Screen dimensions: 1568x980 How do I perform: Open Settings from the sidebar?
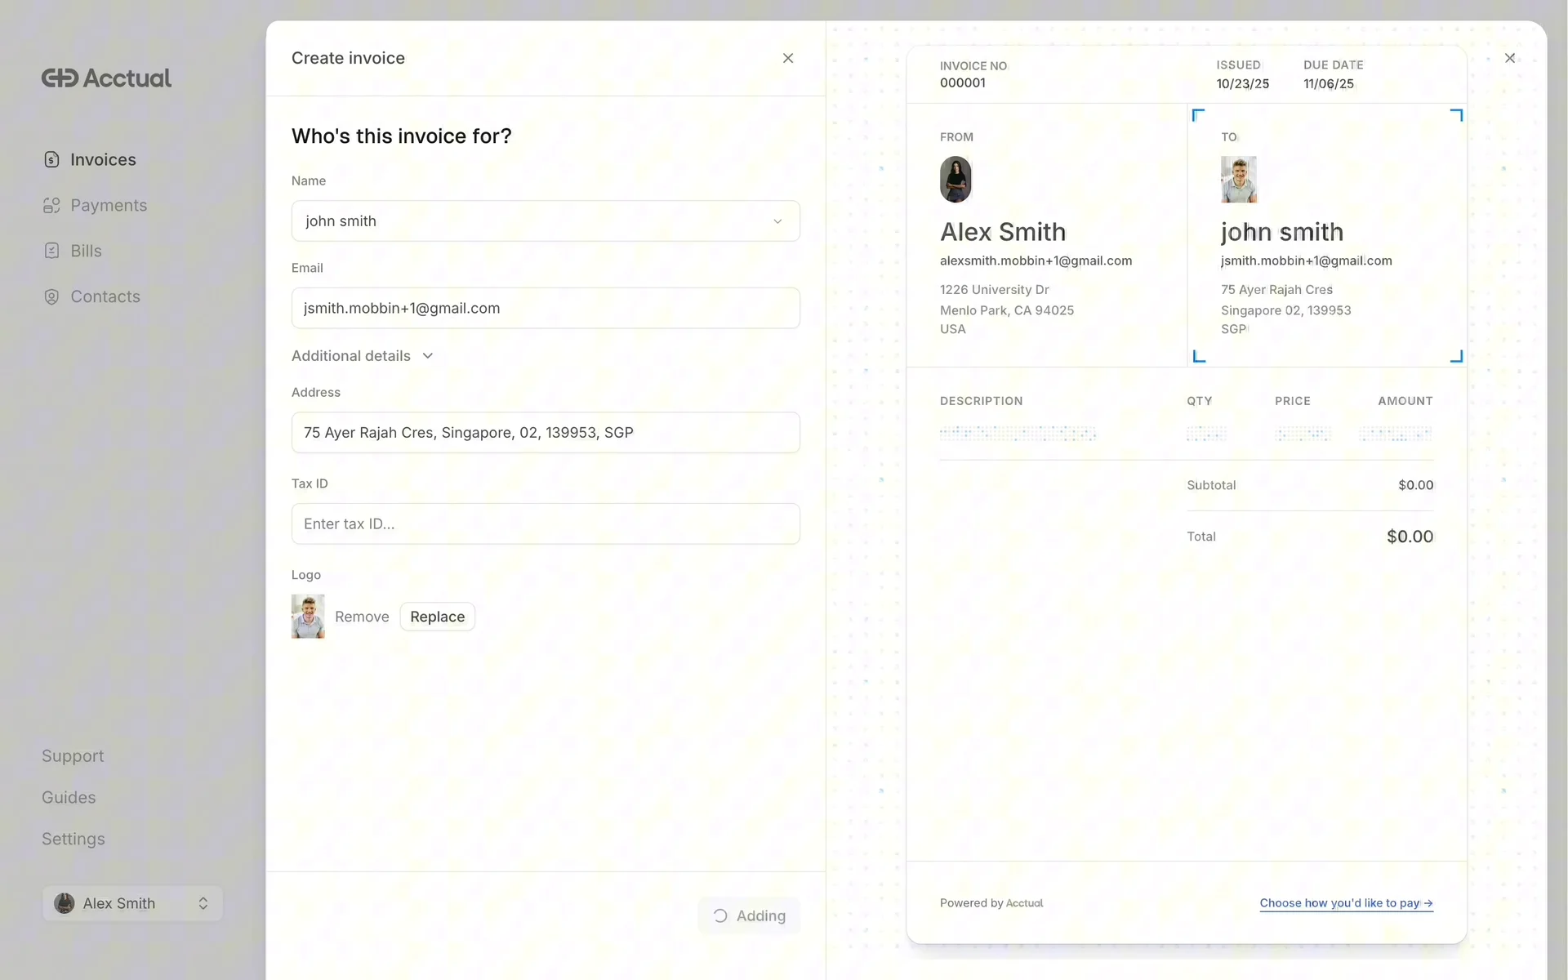(x=73, y=839)
